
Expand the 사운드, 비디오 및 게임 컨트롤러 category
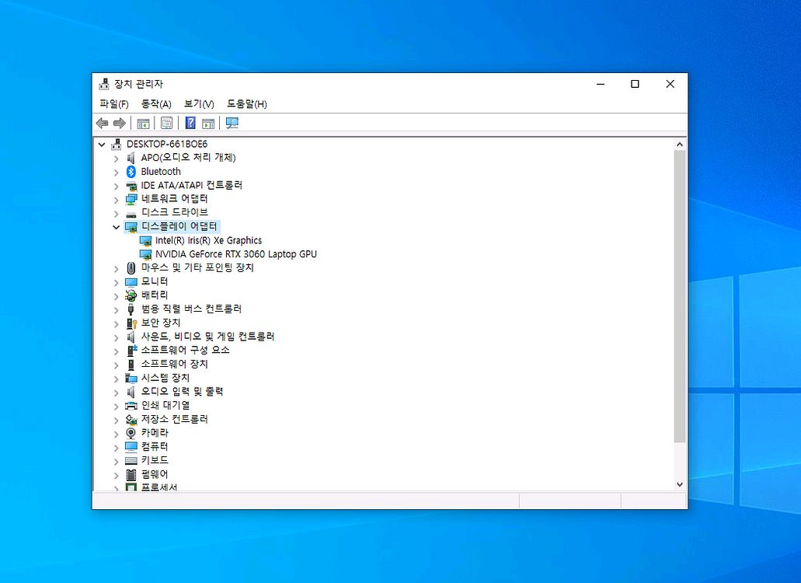[x=117, y=337]
